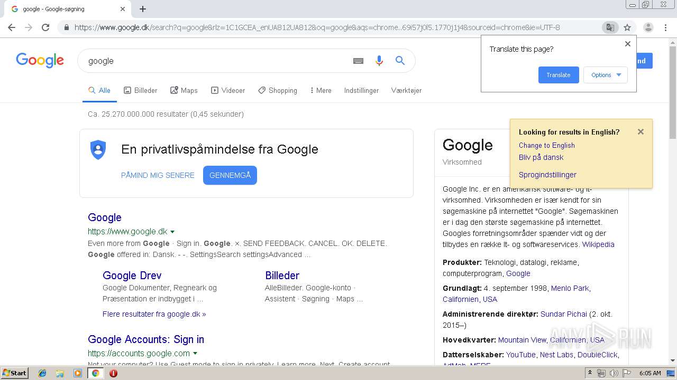Reload the page with refresh icon
The image size is (677, 380).
tap(45, 27)
